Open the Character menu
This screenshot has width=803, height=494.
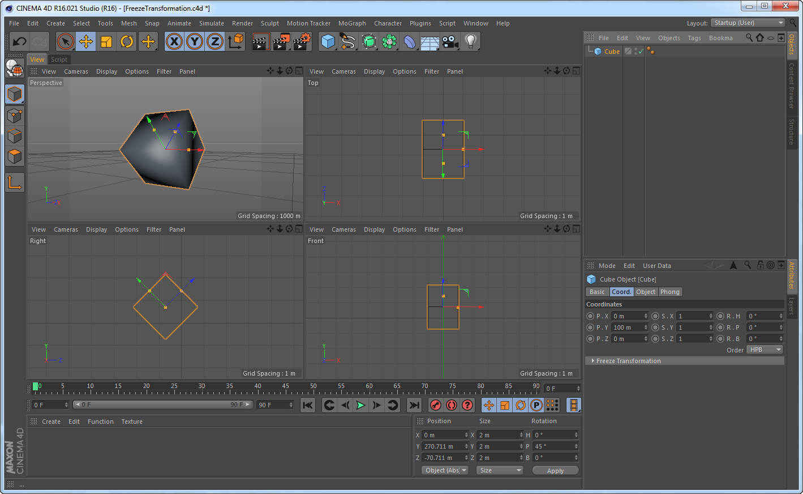click(x=388, y=23)
